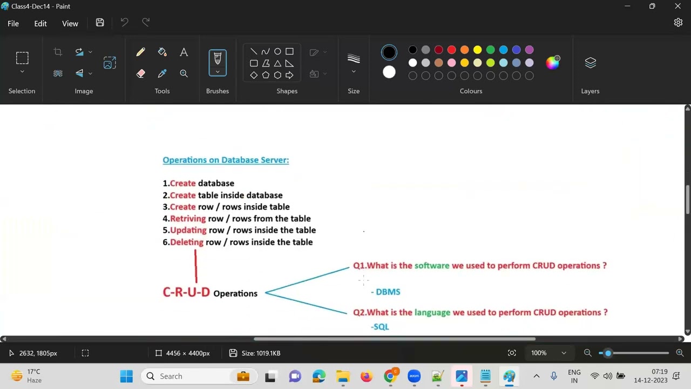
Task: Click the vertical scrollbar thumb
Action: (x=687, y=199)
